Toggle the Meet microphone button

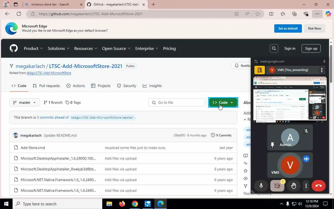[261, 186]
